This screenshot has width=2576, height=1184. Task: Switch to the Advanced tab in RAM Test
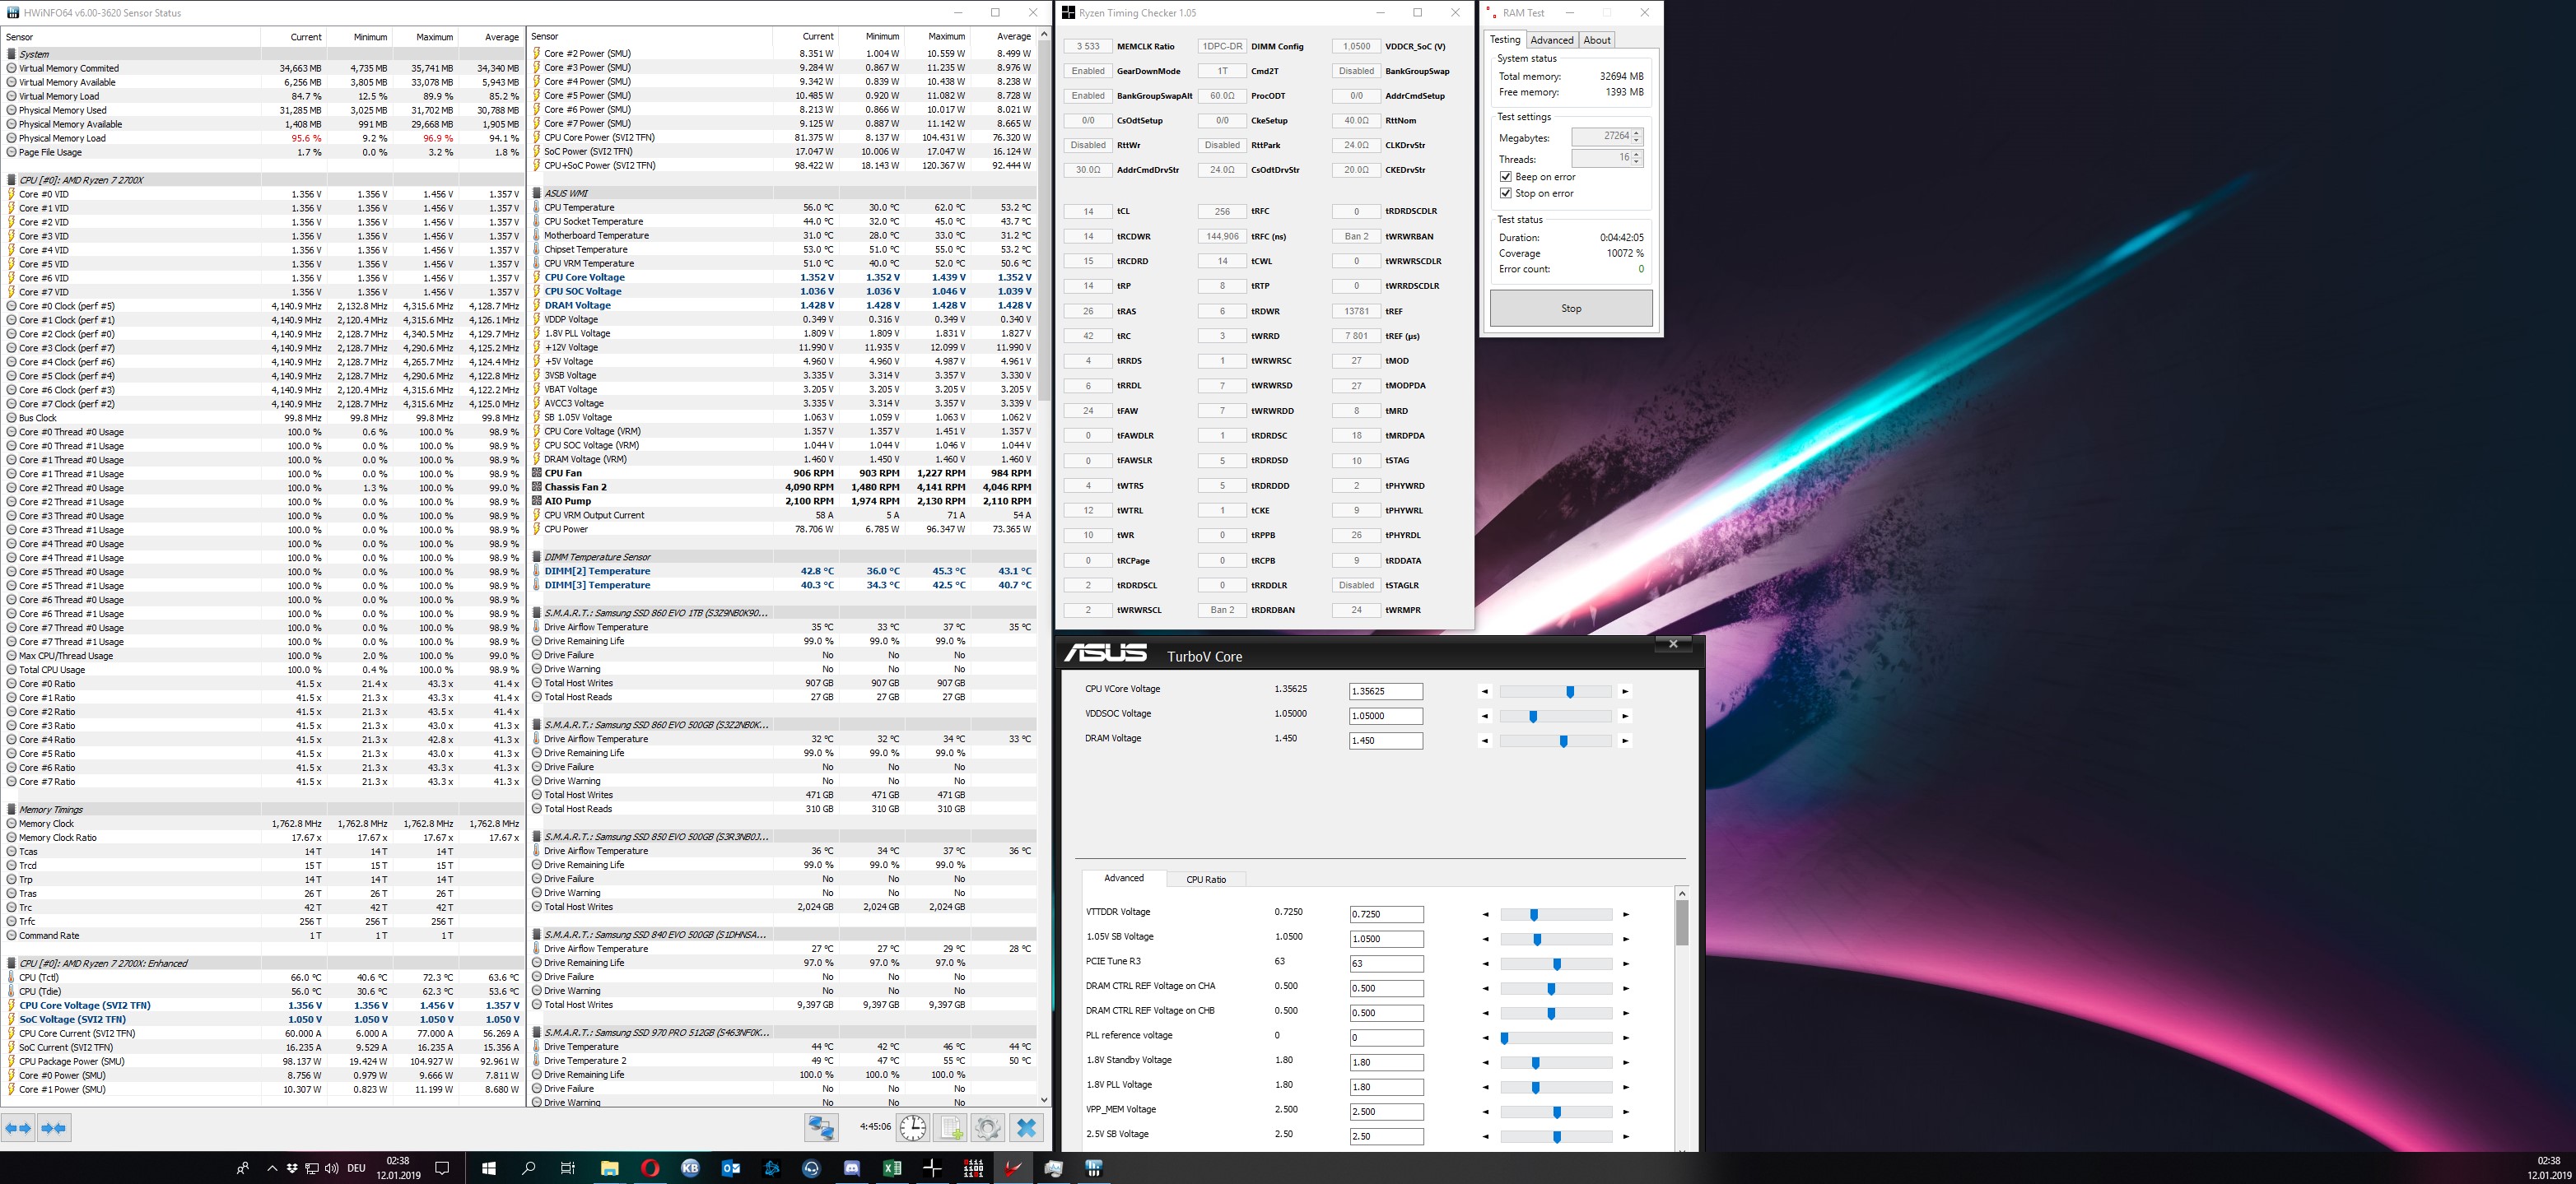pos(1551,40)
